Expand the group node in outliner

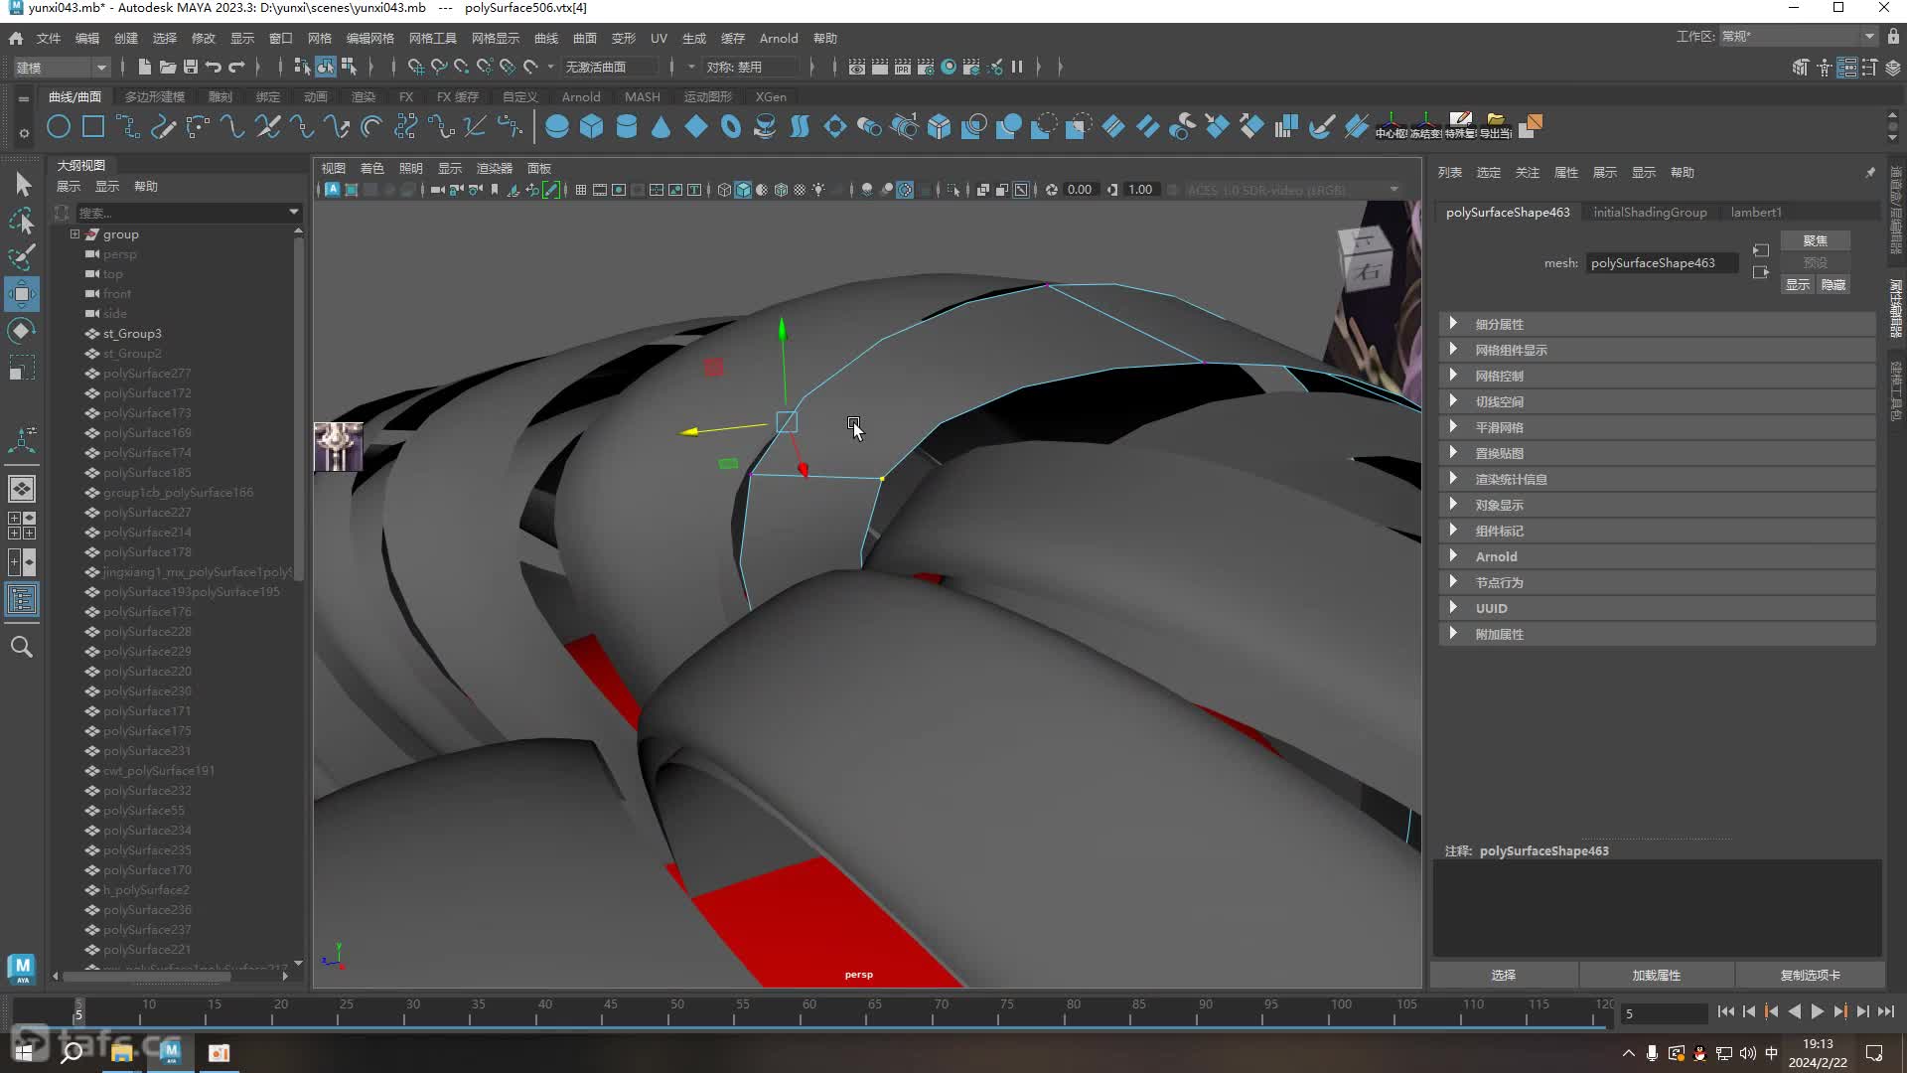click(74, 234)
